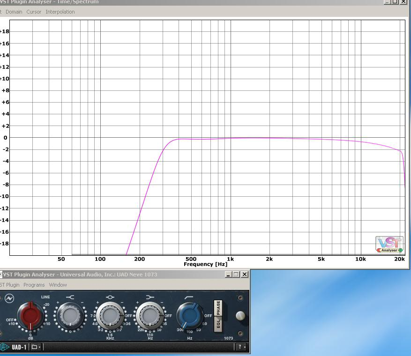
Task: Click the Universal Audio logo in toolbar
Action: [4, 347]
